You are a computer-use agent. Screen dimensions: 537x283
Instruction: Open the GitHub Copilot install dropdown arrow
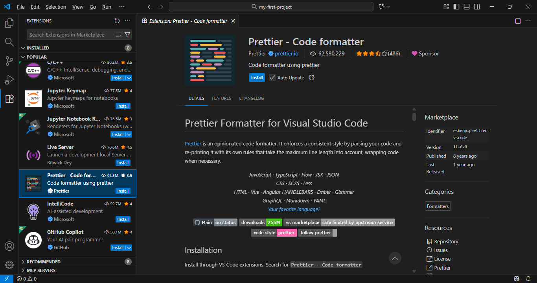click(x=128, y=247)
